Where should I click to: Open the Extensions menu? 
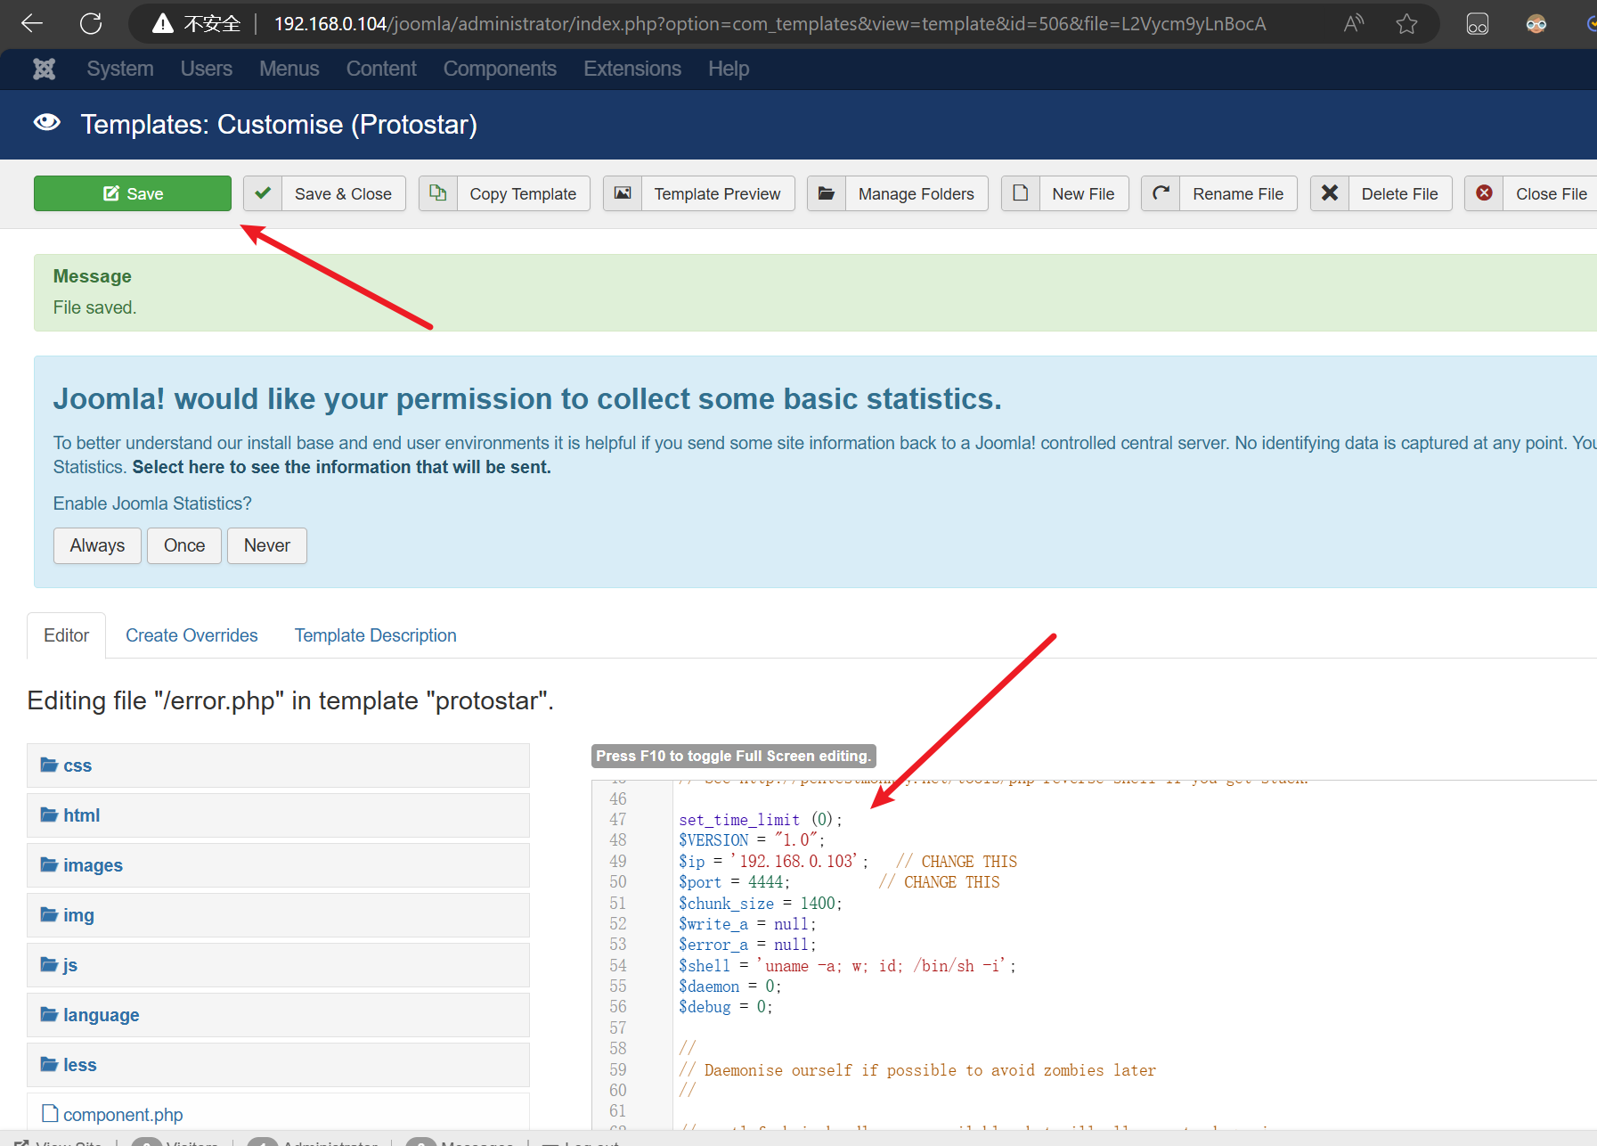[632, 69]
